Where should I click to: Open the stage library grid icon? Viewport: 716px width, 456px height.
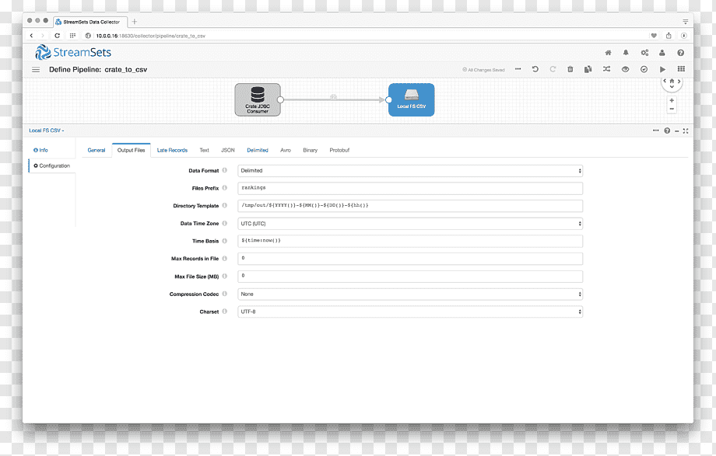pyautogui.click(x=681, y=69)
